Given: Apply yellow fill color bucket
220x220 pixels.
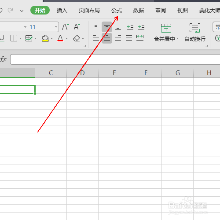Looking at the screenshot, I should click(45, 38).
